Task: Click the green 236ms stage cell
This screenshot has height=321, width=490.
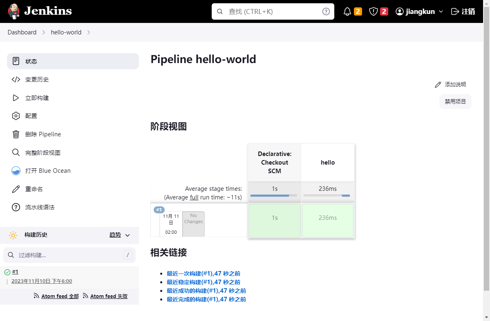Action: pos(328,220)
